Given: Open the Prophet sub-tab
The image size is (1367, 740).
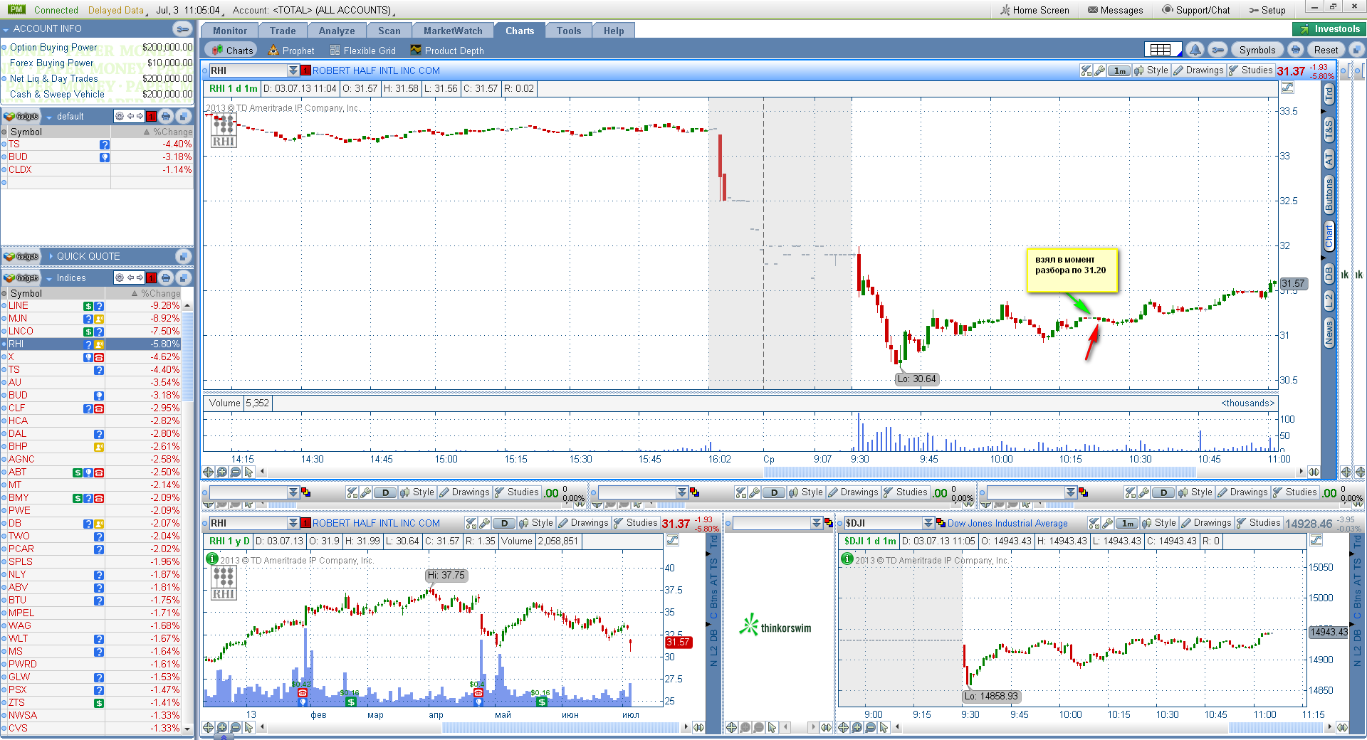Looking at the screenshot, I should pyautogui.click(x=291, y=51).
